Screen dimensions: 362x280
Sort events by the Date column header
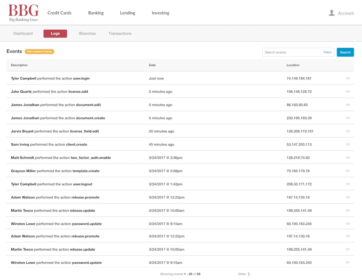(x=152, y=65)
